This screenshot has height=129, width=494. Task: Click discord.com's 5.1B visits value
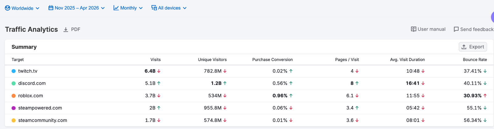click(x=150, y=83)
